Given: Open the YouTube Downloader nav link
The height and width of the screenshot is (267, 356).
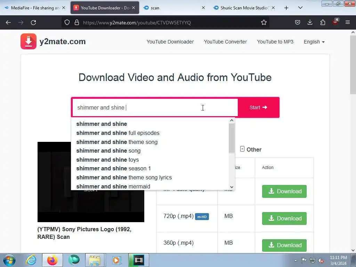Looking at the screenshot, I should 170,42.
